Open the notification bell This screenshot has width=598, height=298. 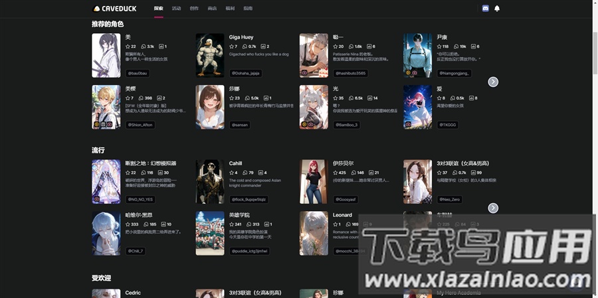[497, 9]
